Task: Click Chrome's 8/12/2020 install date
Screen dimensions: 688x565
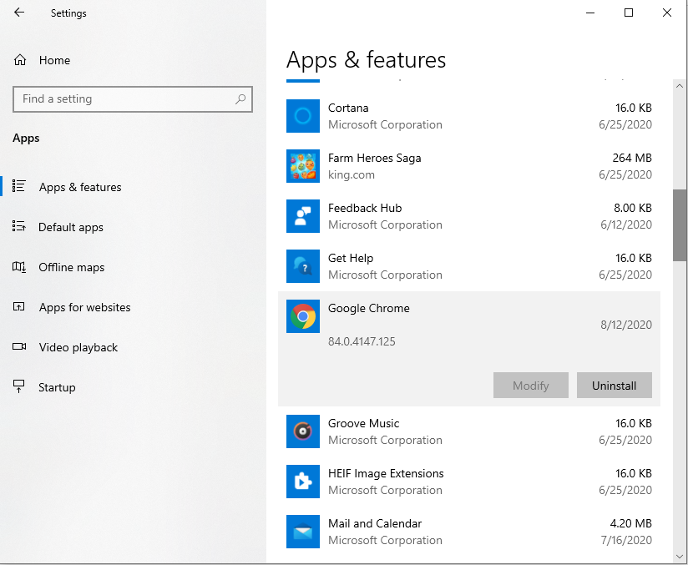Action: coord(626,325)
